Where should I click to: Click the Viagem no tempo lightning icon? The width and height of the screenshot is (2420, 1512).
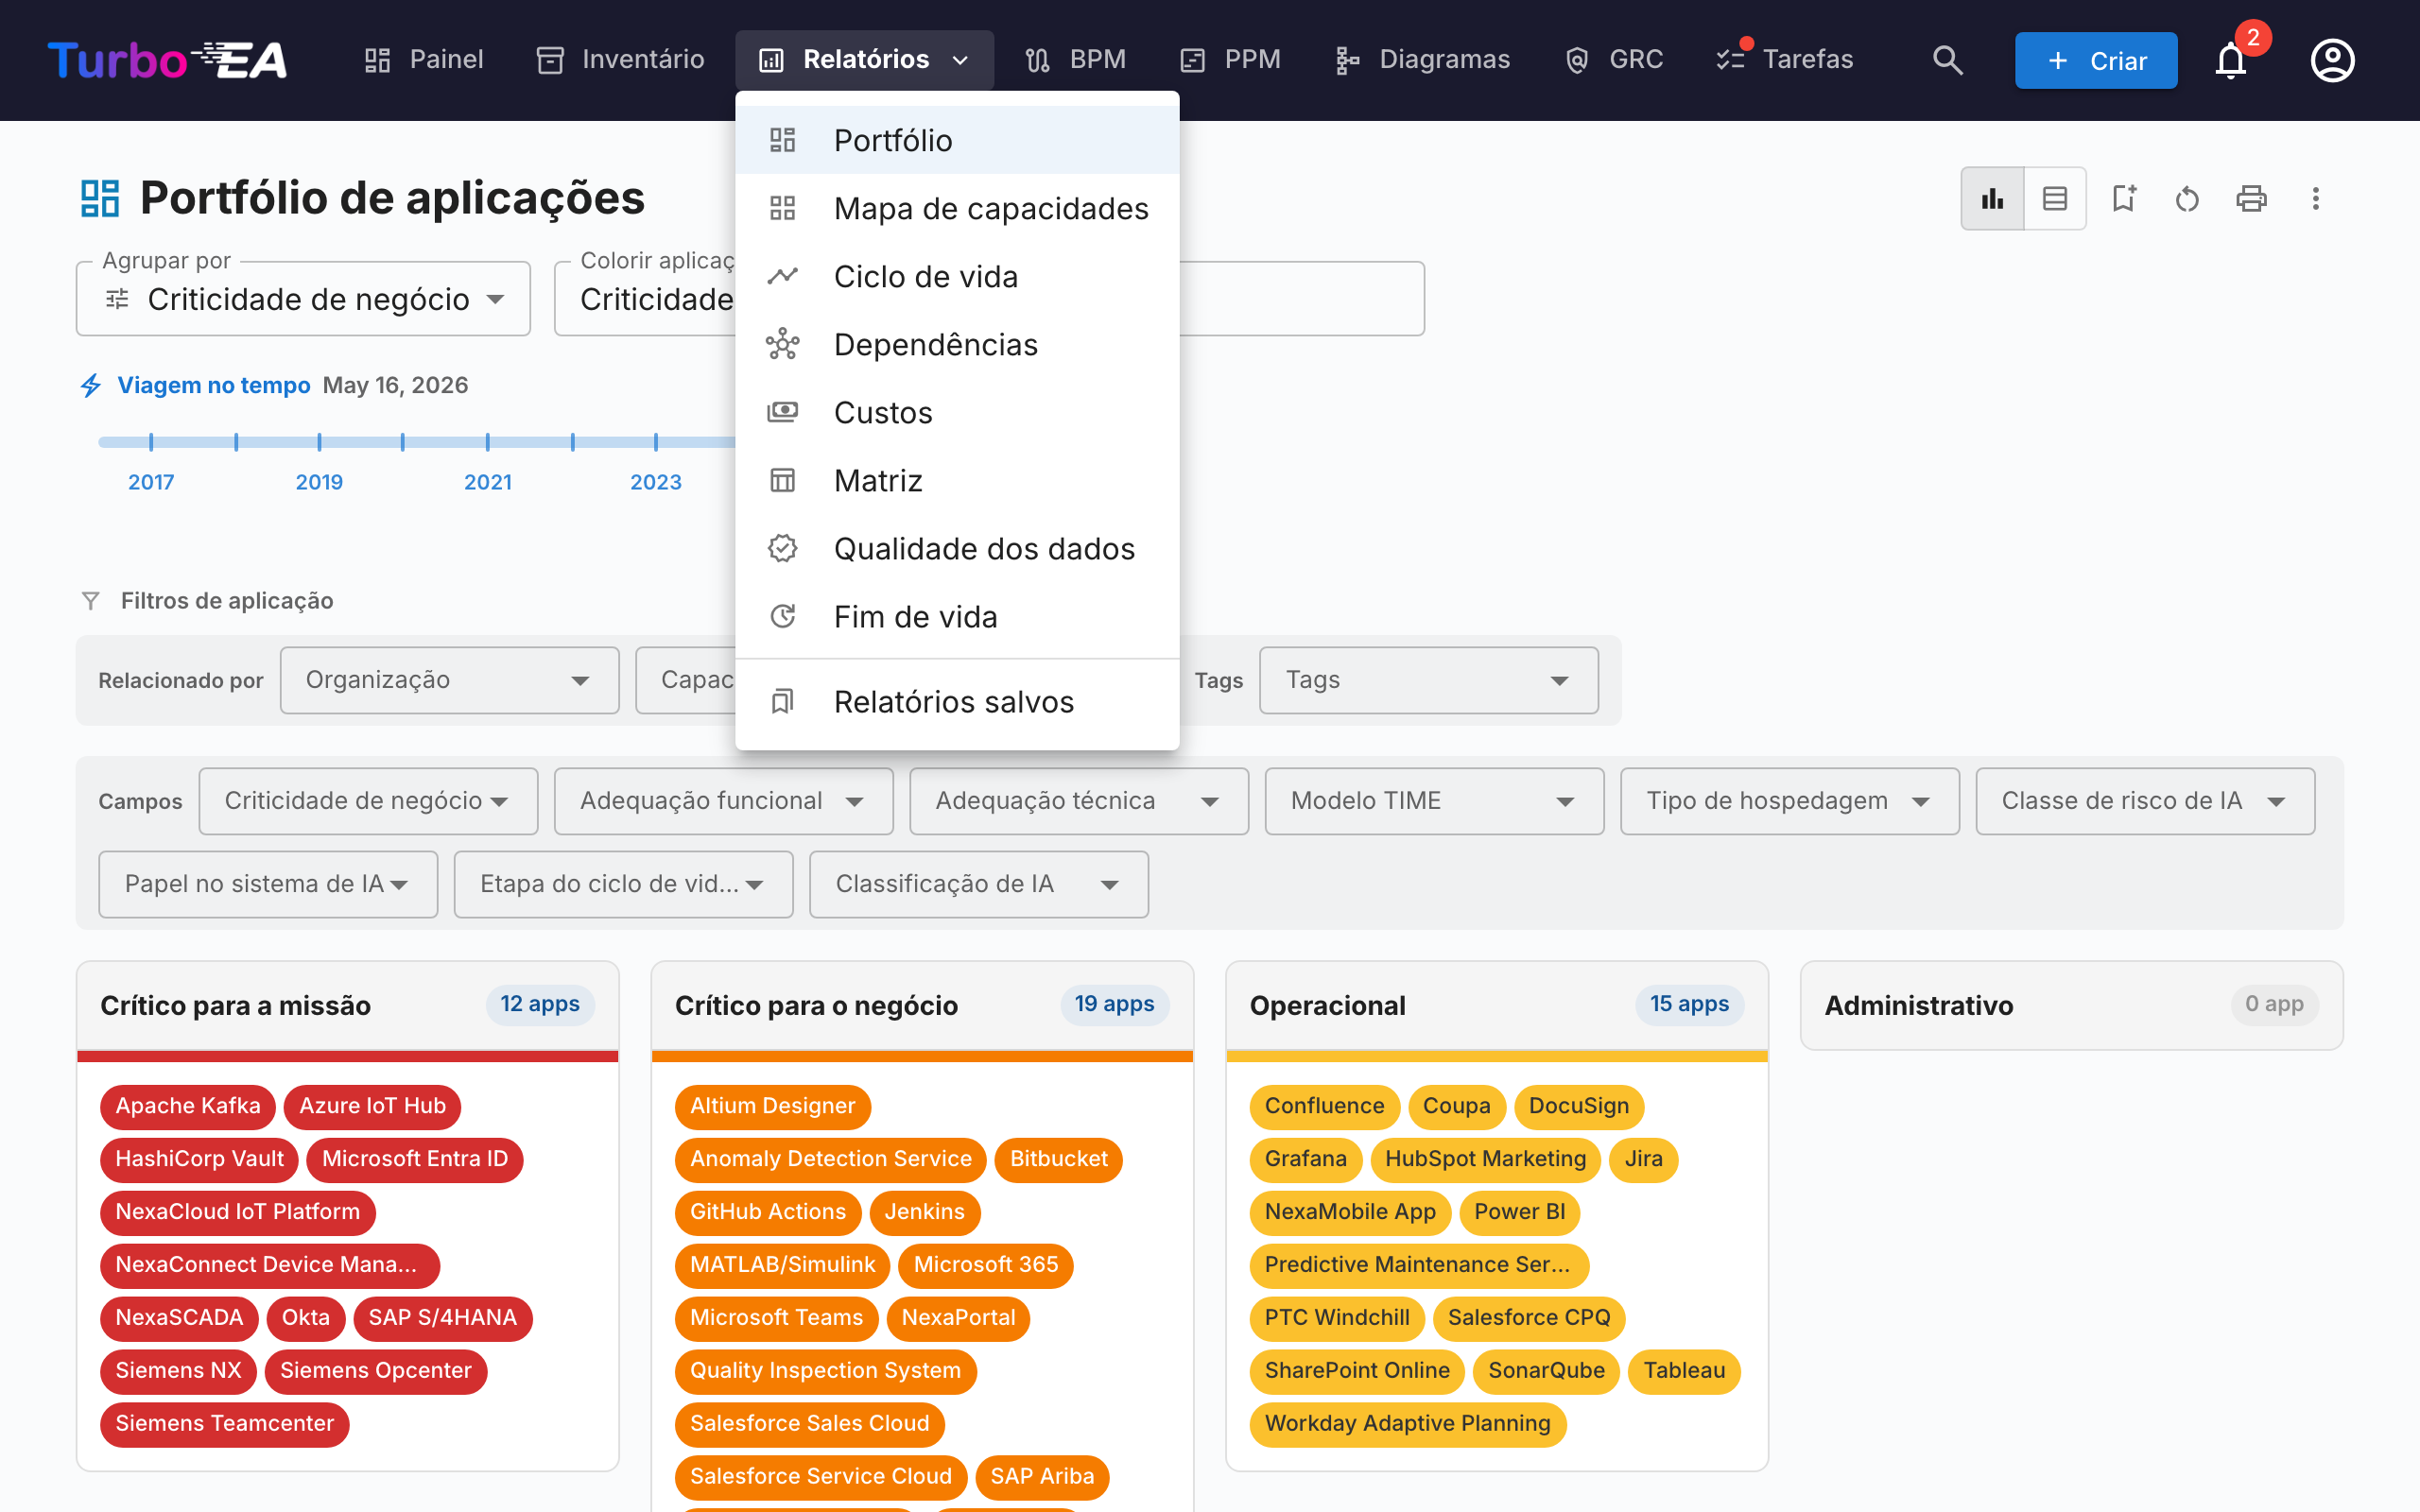pyautogui.click(x=91, y=385)
